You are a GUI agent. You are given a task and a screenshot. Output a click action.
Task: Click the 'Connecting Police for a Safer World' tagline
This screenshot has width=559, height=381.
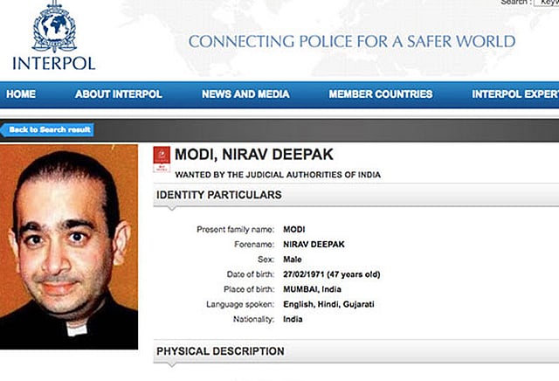pyautogui.click(x=351, y=41)
